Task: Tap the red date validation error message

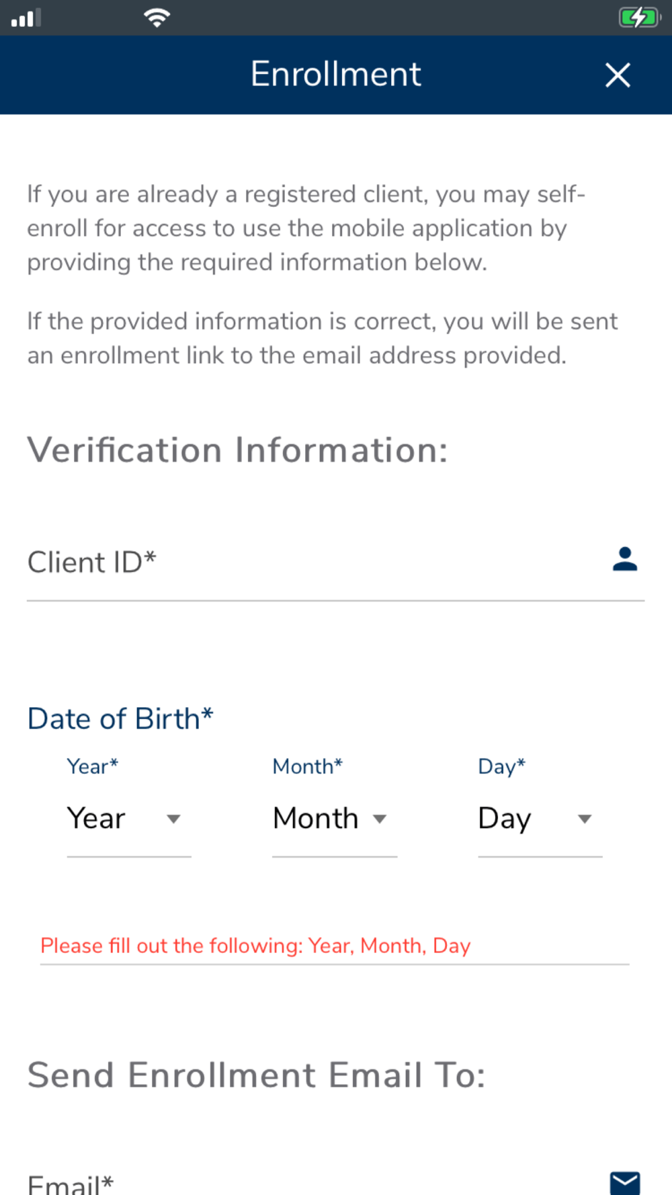Action: [255, 946]
